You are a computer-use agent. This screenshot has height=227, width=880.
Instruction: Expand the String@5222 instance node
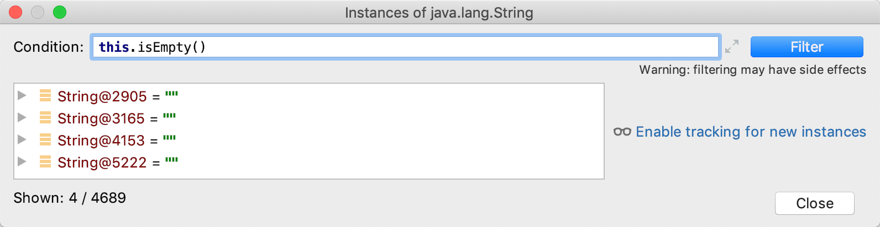click(x=22, y=161)
